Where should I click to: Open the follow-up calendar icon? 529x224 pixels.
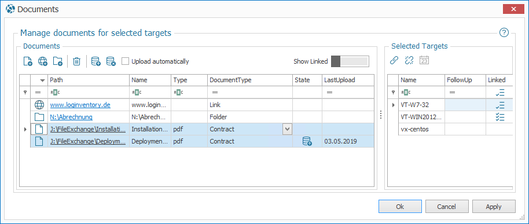[x=424, y=60]
